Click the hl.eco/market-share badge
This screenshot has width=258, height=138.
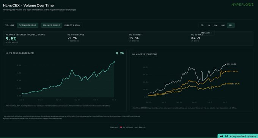pyautogui.click(x=238, y=136)
